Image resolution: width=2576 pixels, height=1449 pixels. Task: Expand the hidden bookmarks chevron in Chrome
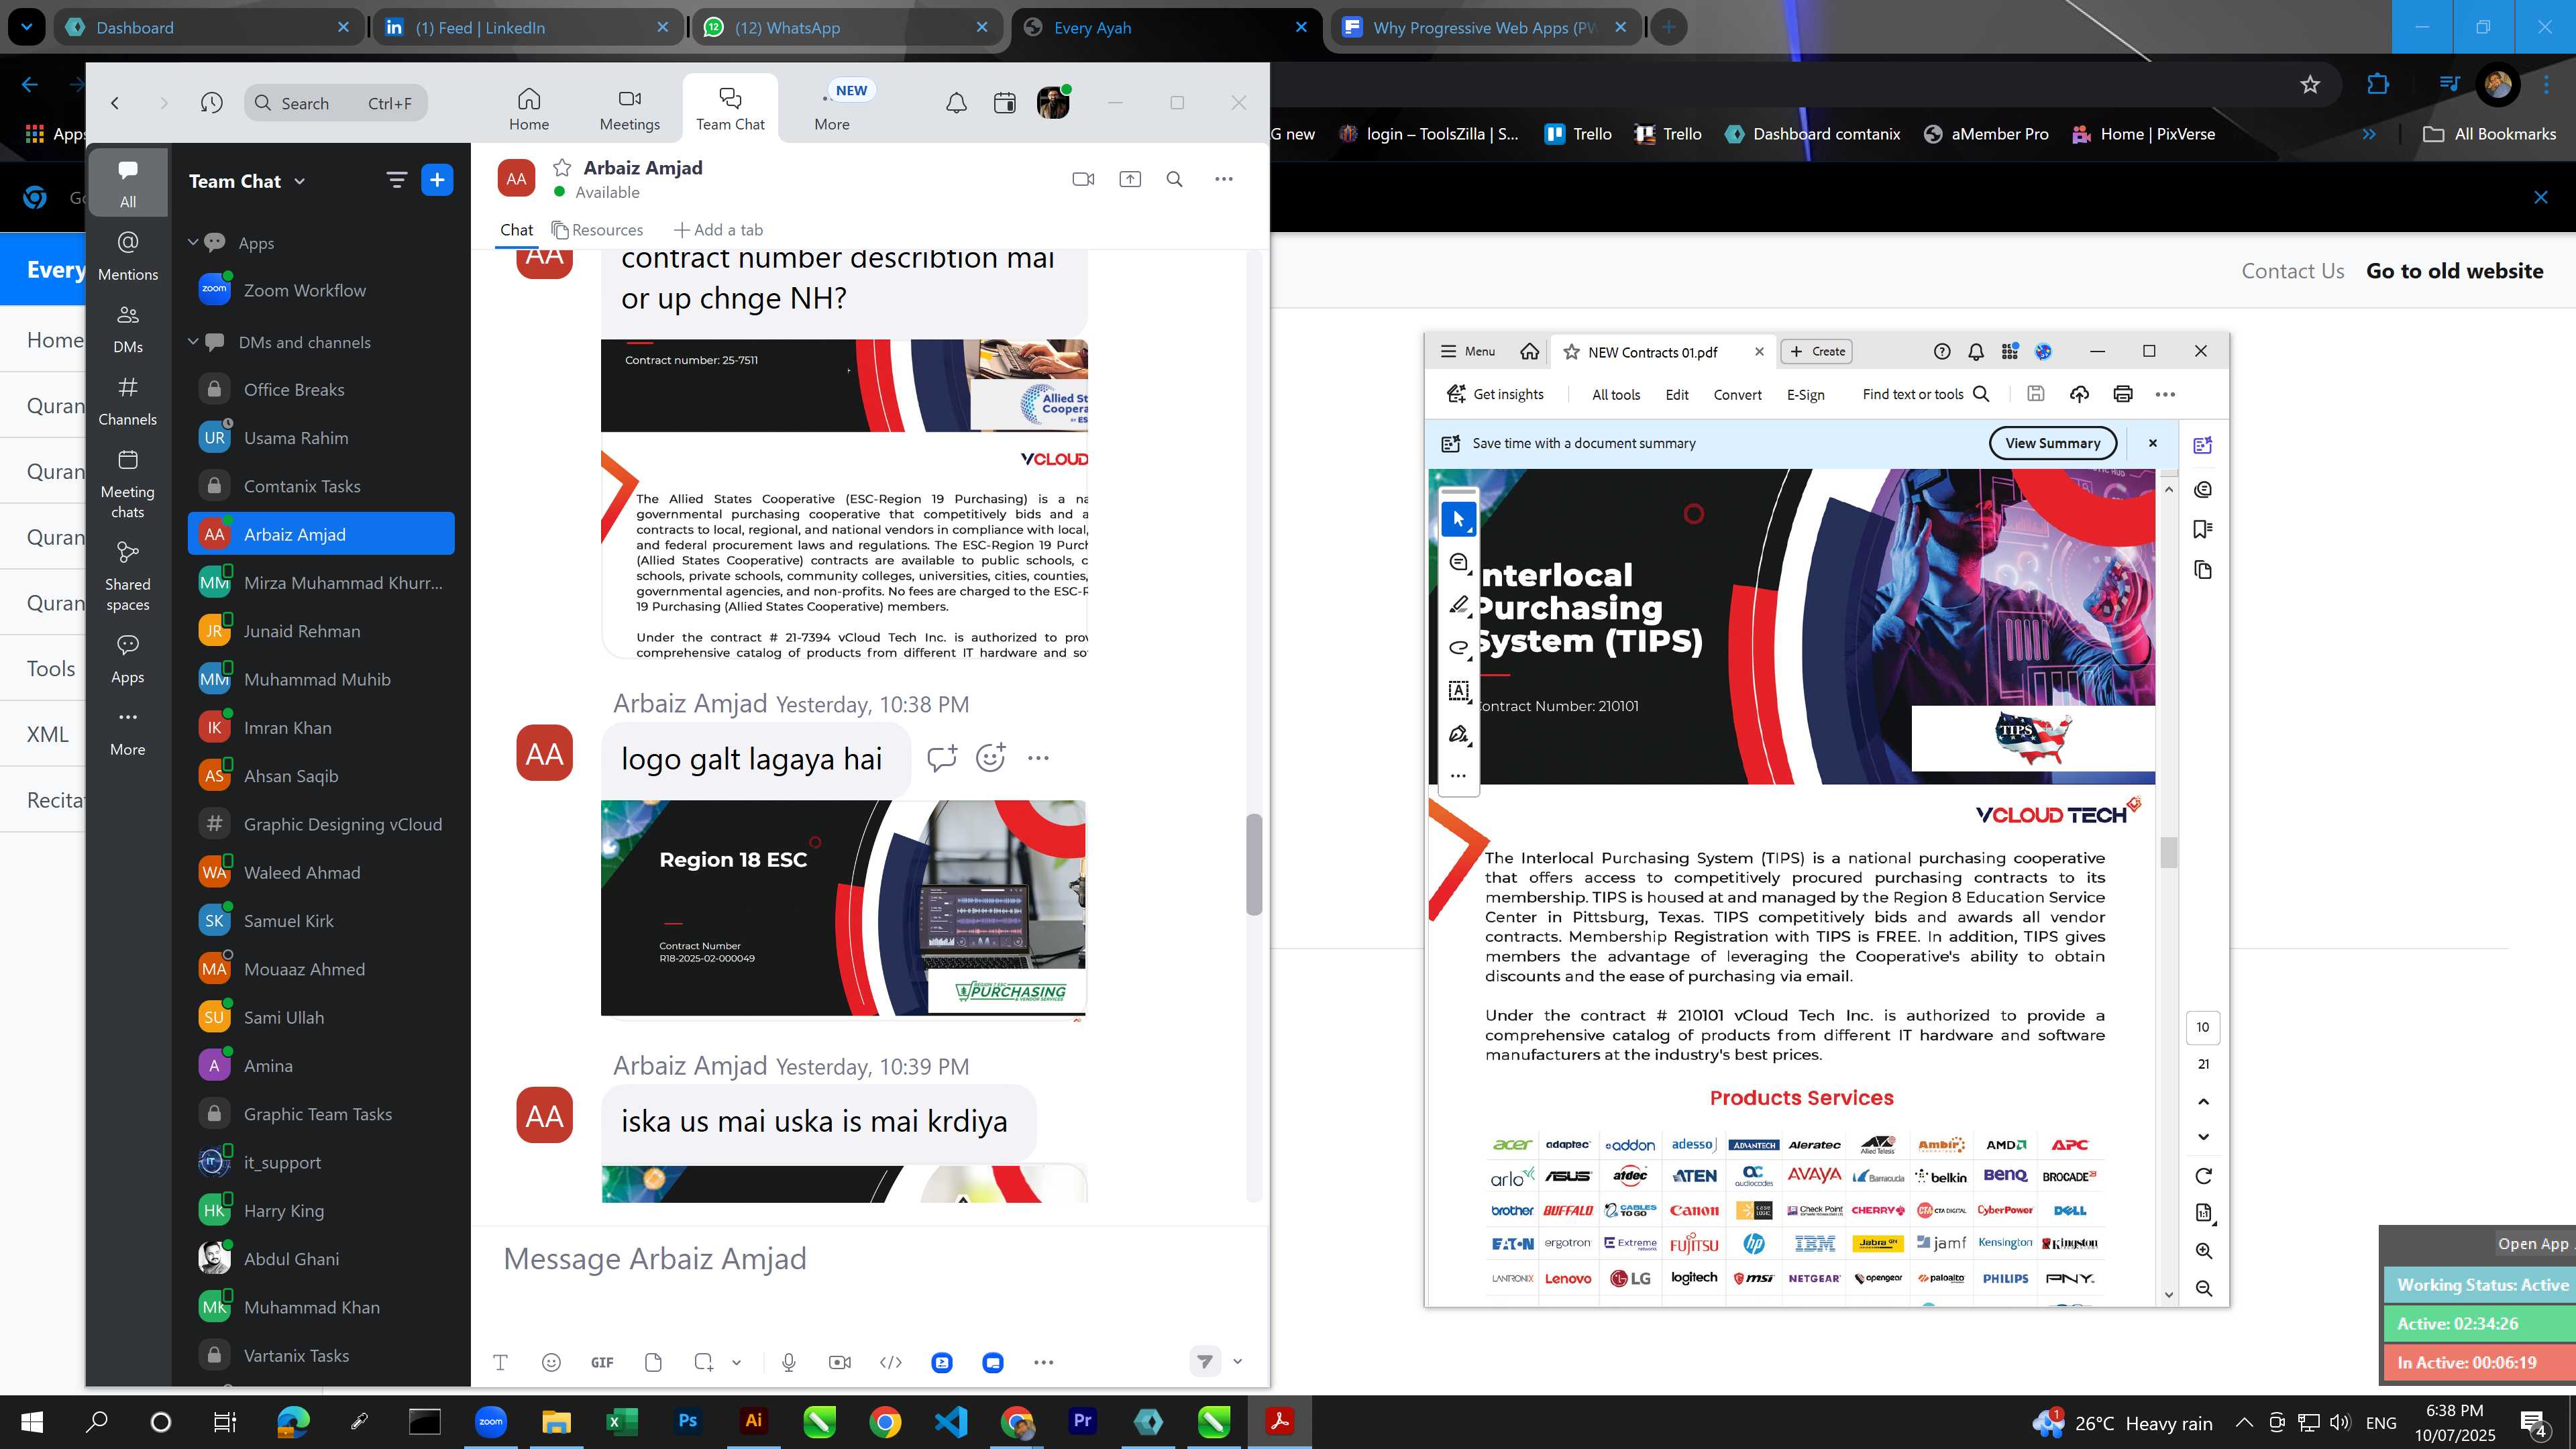click(2369, 134)
